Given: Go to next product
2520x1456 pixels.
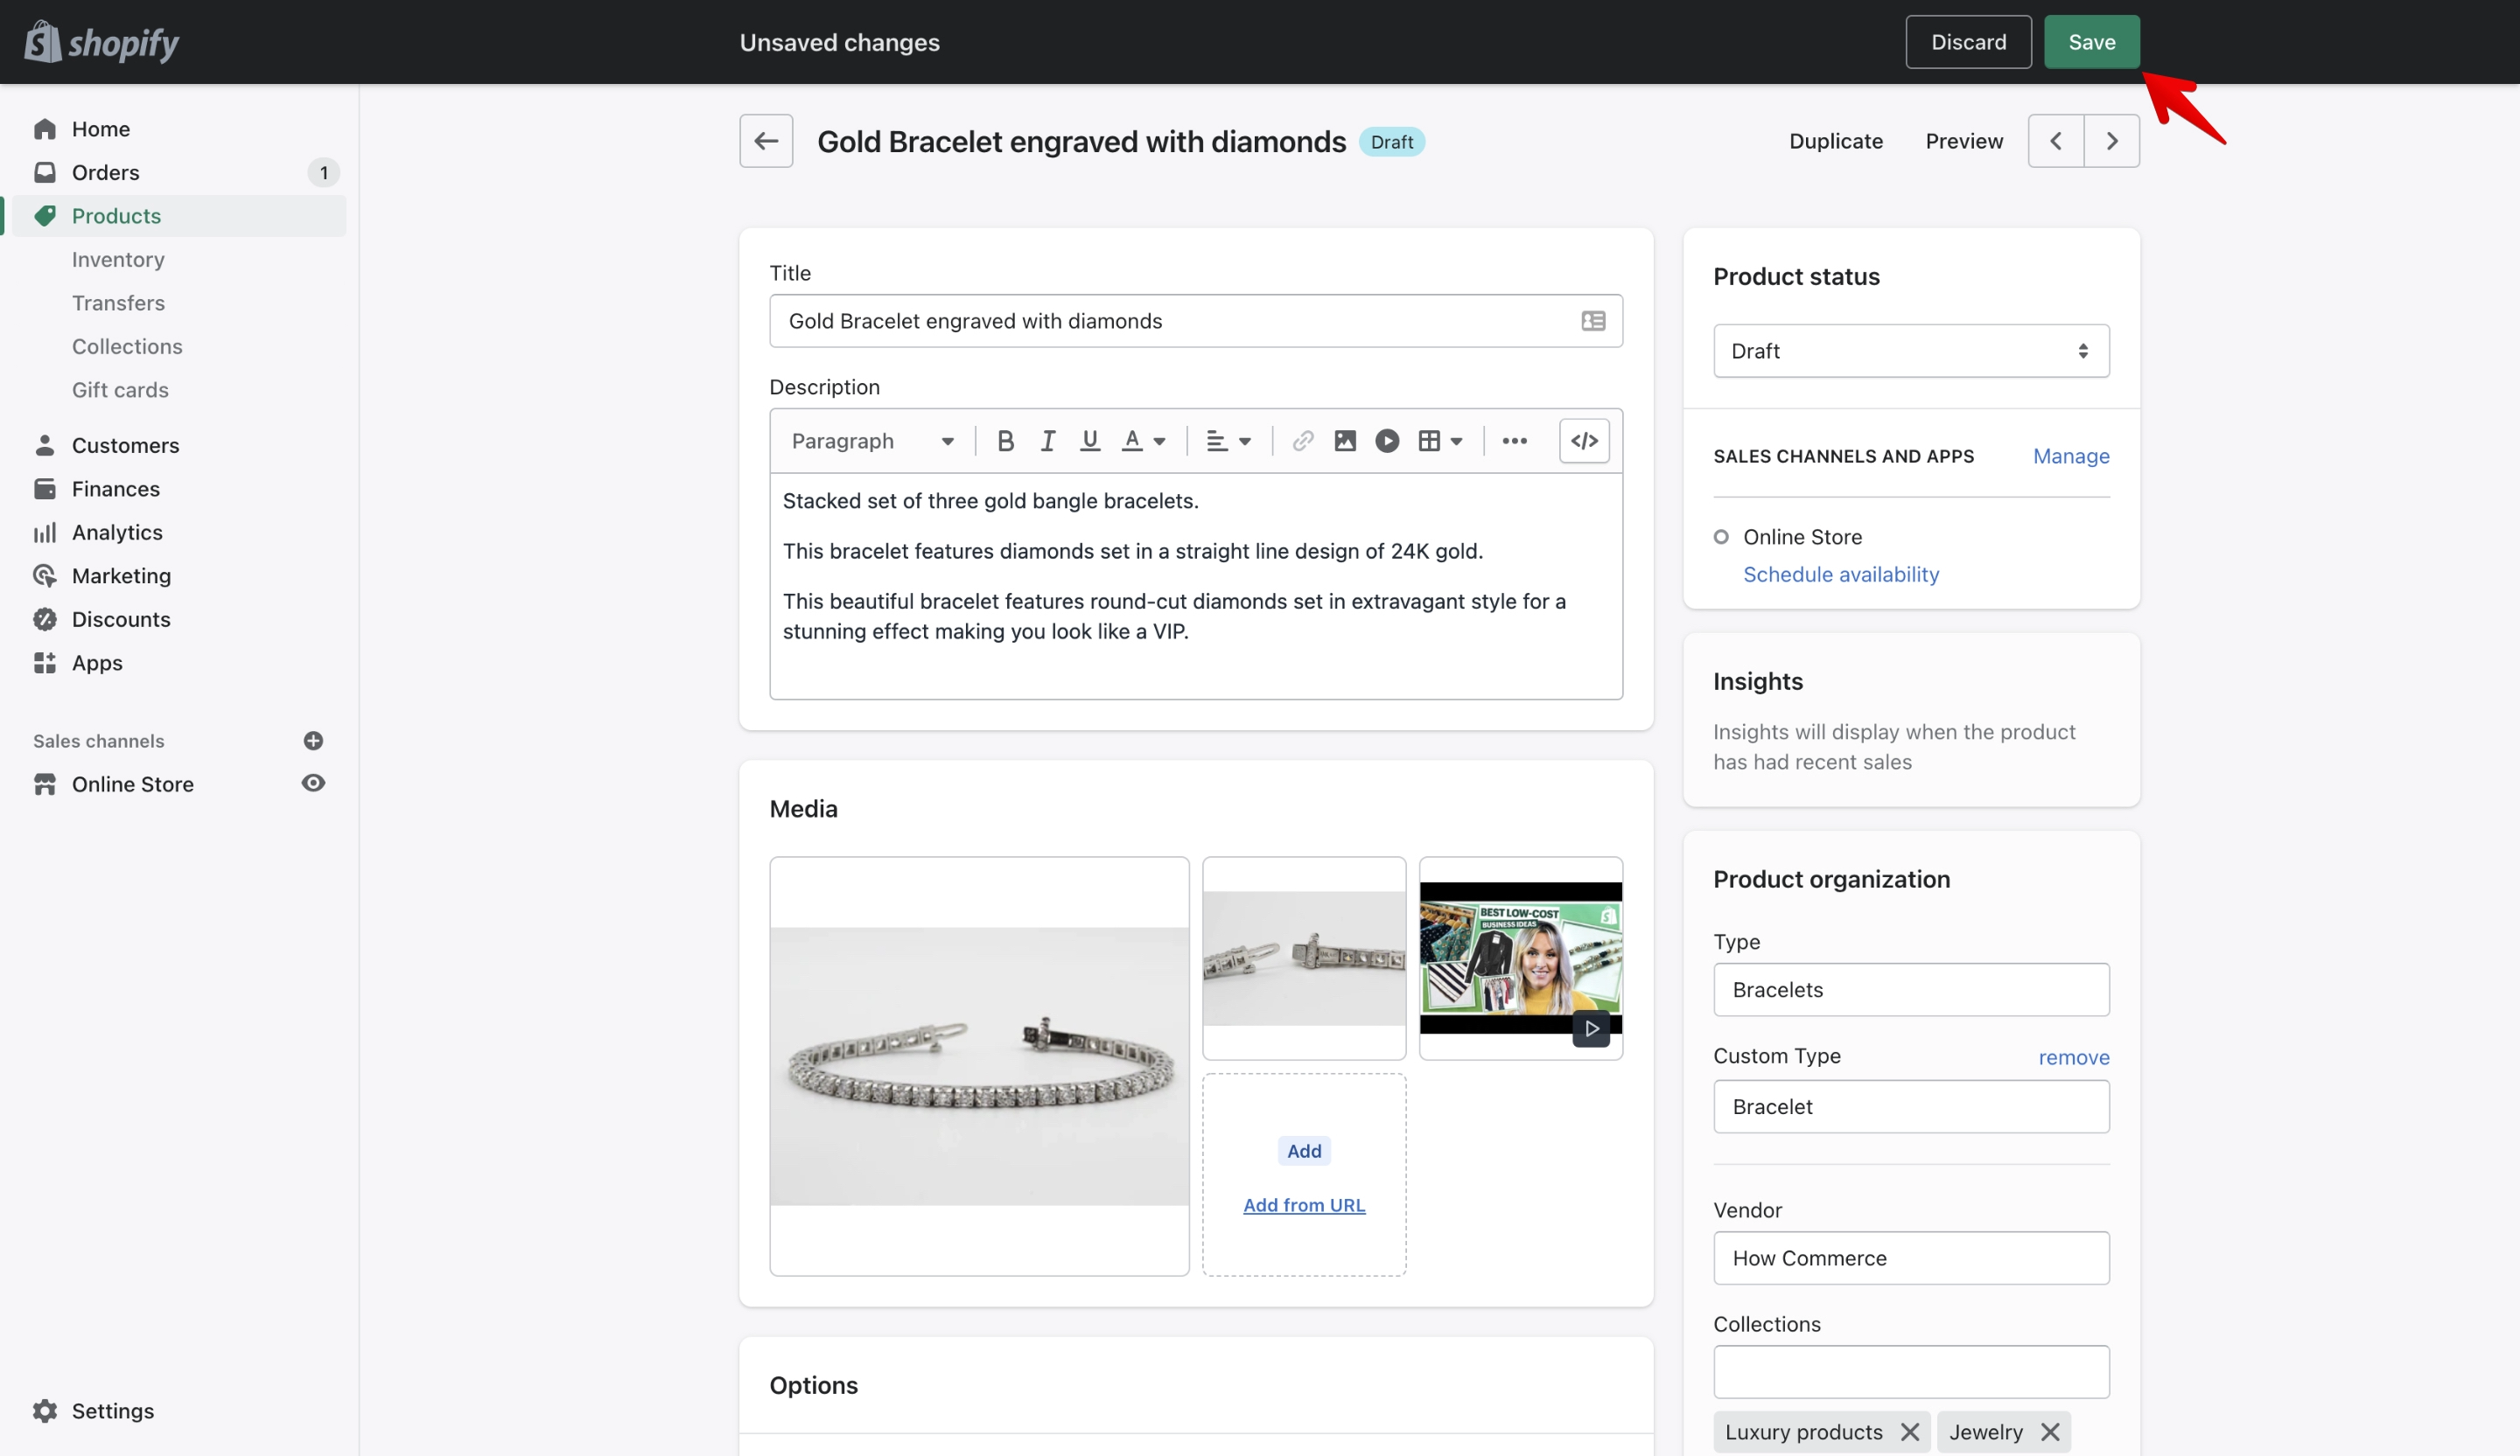Looking at the screenshot, I should point(2112,141).
